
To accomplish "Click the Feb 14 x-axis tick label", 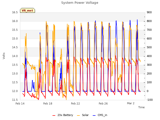I will [x=20, y=103].
